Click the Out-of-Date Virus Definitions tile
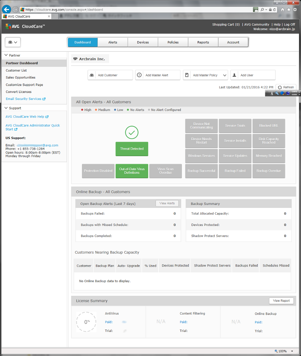Screen dimensions: 301x356 132,171
